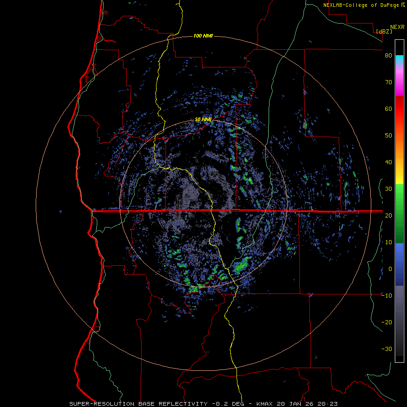Viewport: 407px width, 407px height.
Task: Click the 0 value on dBZ scale
Action: (x=390, y=269)
